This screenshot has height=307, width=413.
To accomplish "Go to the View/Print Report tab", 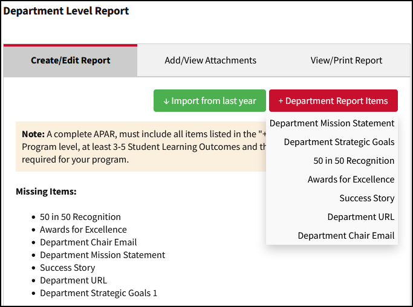I will 346,60.
